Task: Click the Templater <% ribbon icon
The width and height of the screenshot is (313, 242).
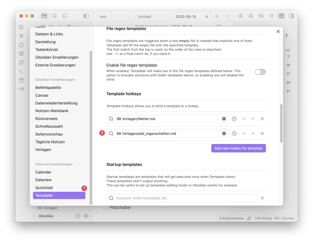Action: pos(21,89)
